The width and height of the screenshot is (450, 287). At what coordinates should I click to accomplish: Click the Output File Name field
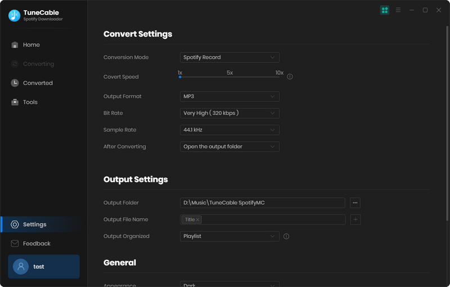[263, 219]
